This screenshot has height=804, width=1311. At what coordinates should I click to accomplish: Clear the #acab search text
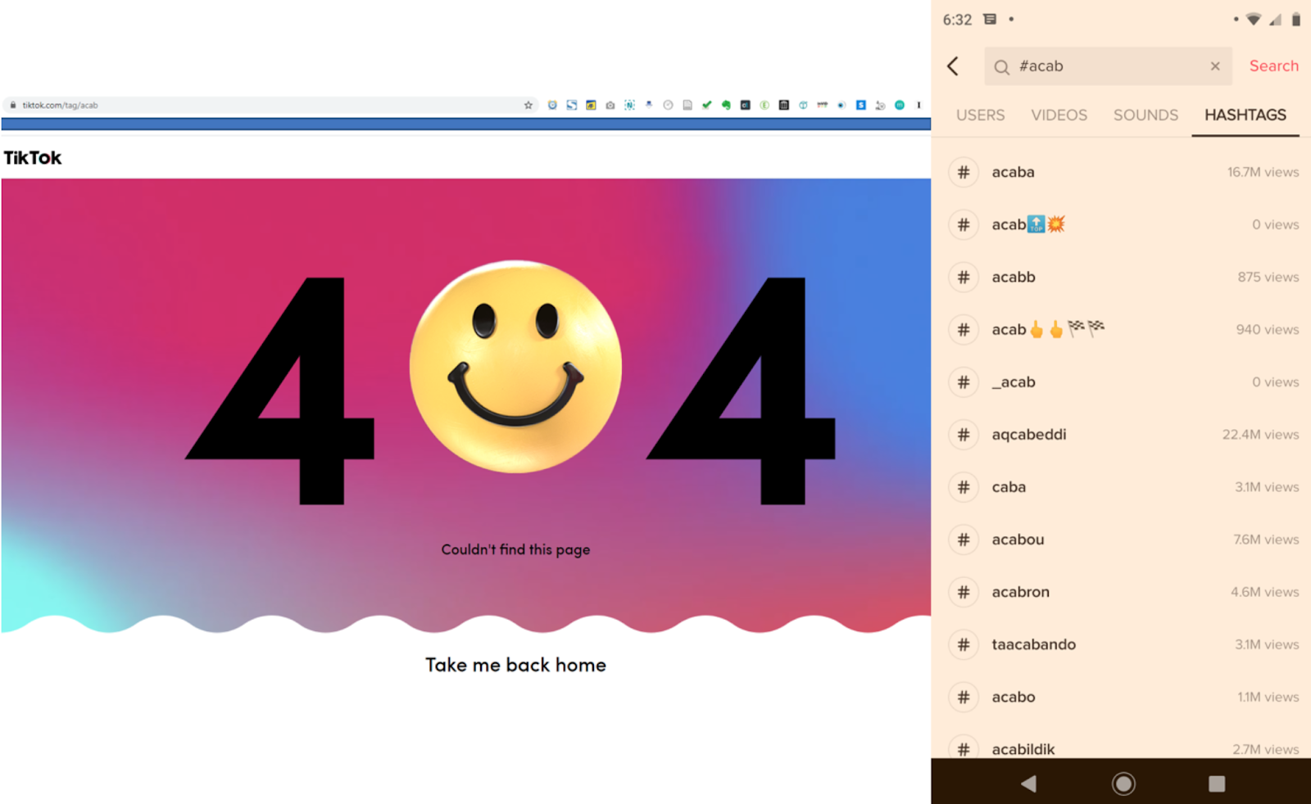click(1215, 66)
